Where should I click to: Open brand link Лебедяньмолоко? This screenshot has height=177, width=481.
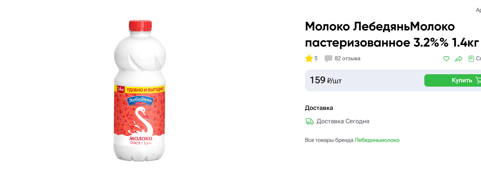coord(377,140)
